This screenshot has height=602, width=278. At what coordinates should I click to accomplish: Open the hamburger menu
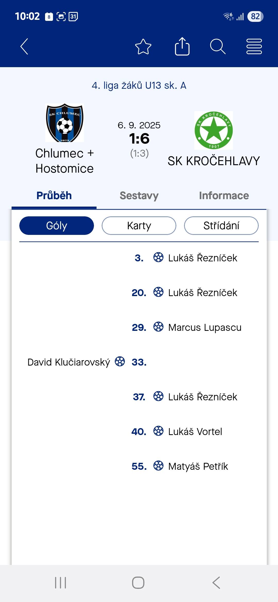click(254, 47)
